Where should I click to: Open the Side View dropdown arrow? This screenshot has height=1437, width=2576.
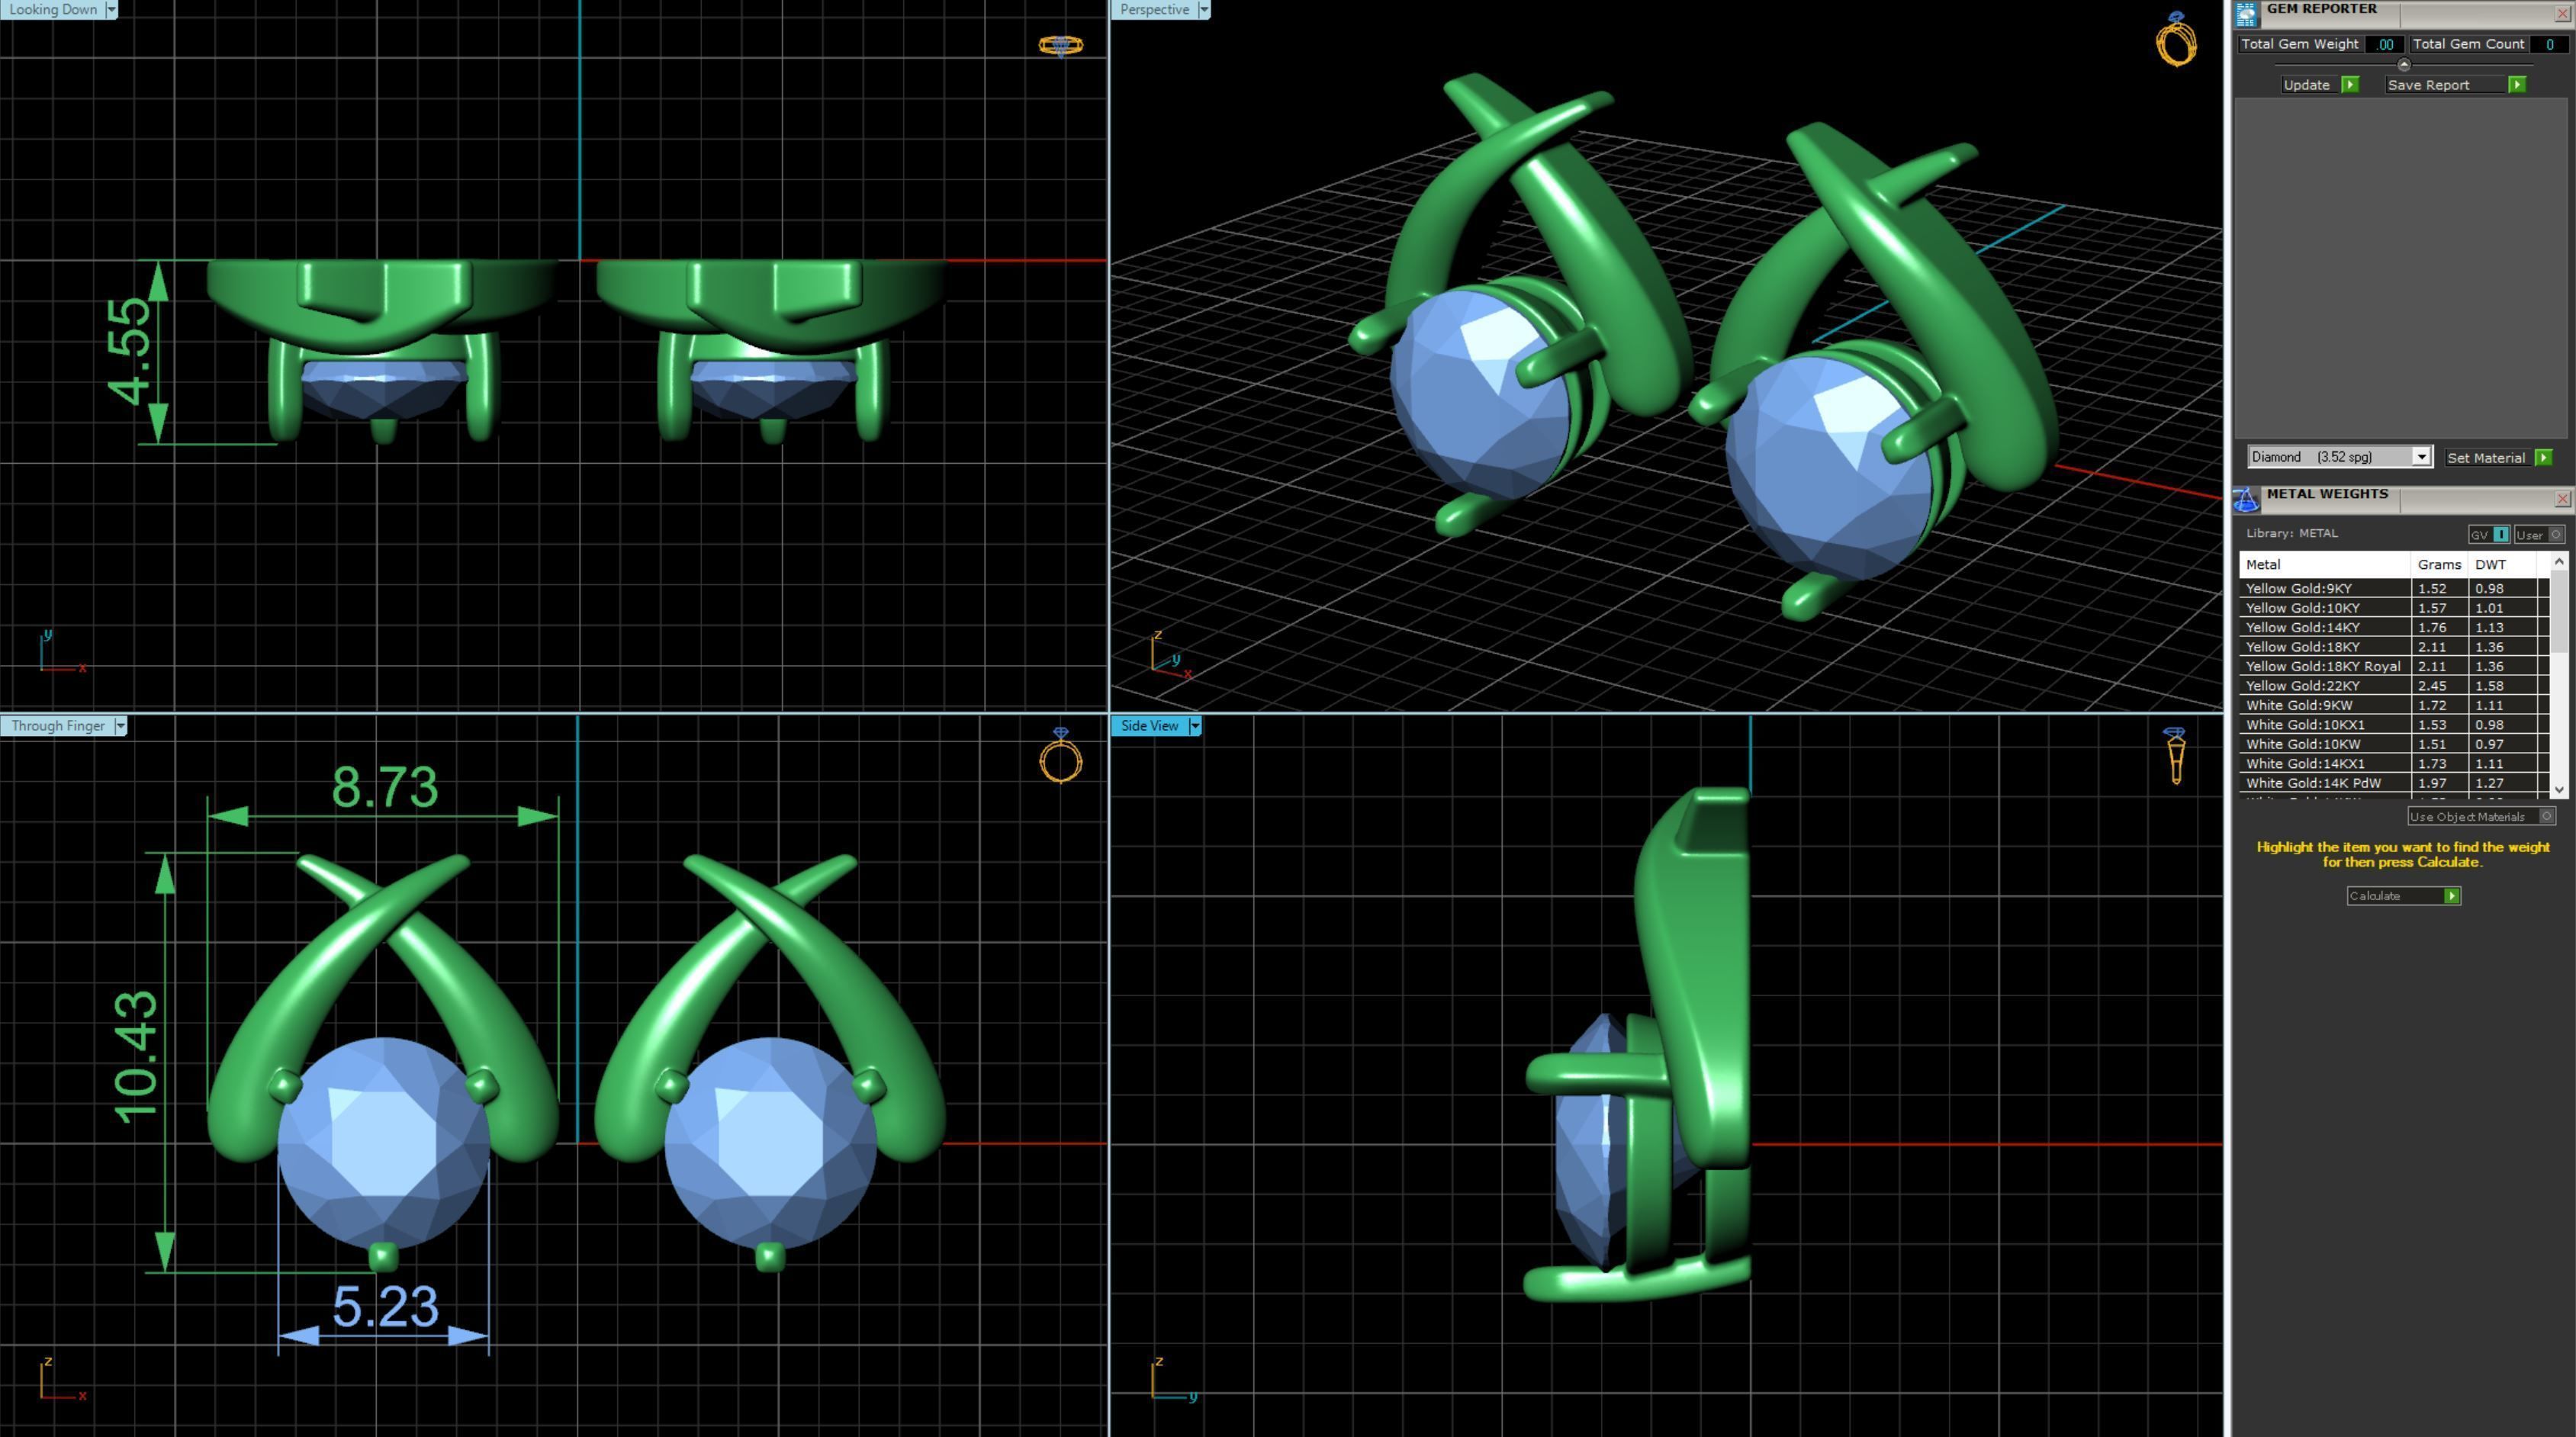pos(1194,726)
